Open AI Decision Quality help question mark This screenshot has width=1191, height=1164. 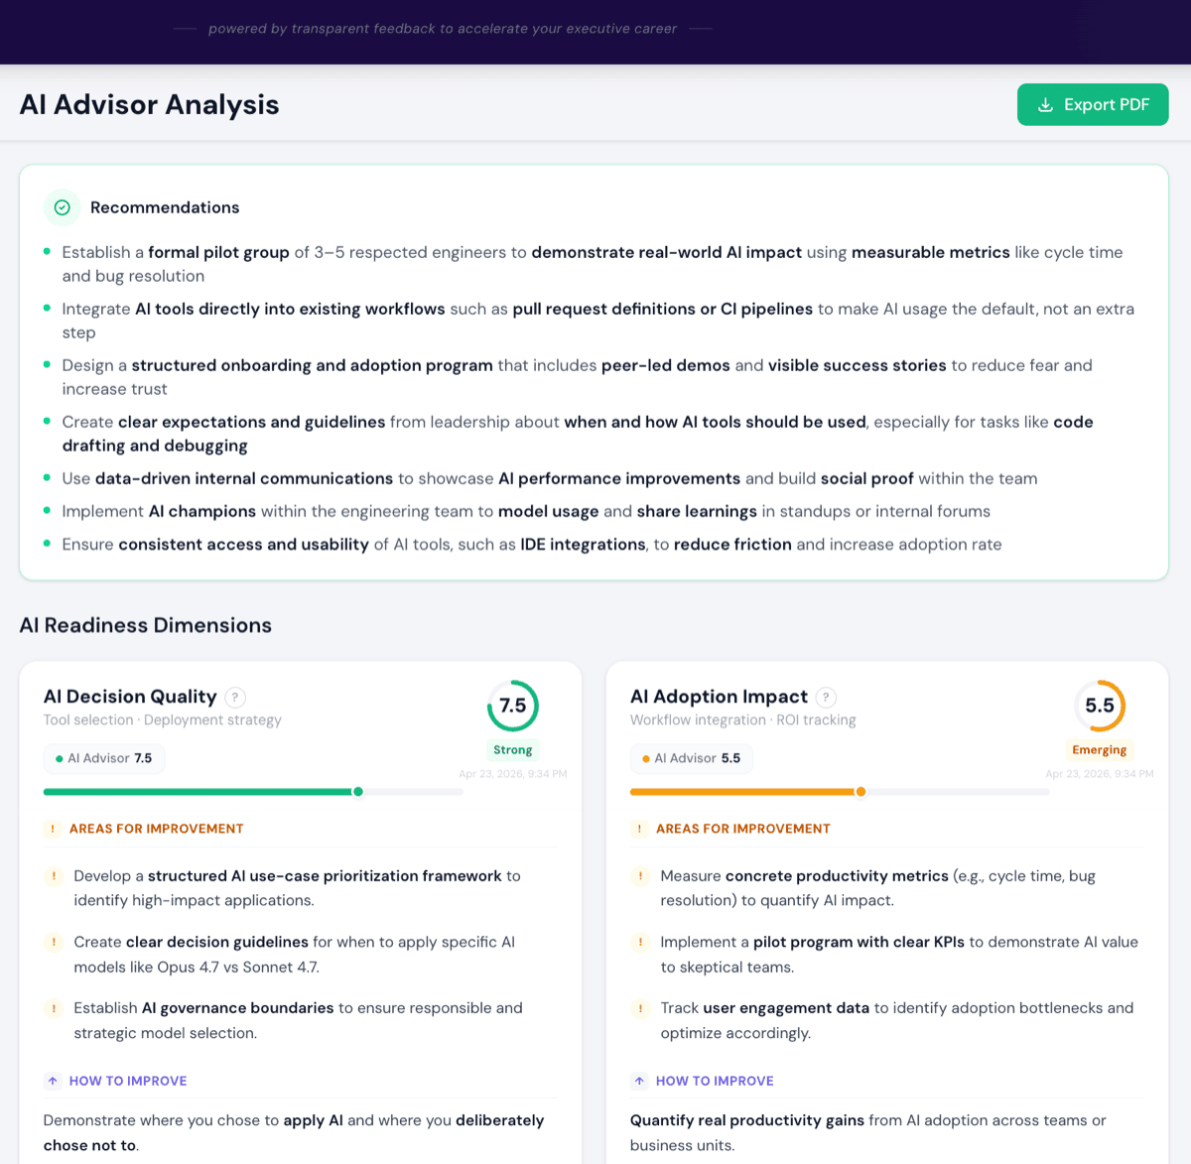[235, 698]
